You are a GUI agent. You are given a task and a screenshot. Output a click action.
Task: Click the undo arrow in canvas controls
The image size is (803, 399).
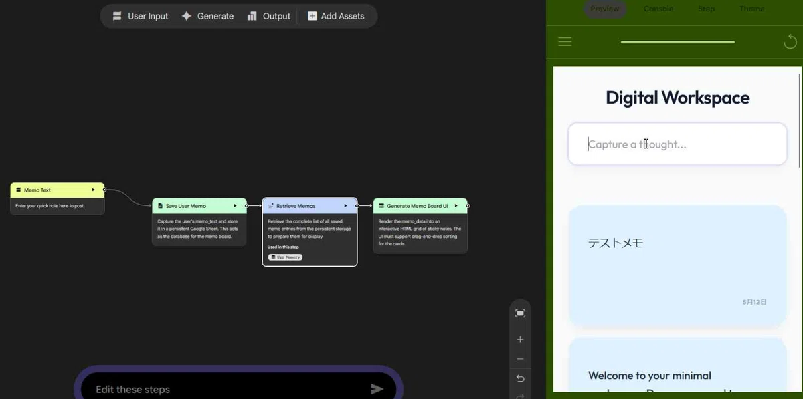(520, 378)
